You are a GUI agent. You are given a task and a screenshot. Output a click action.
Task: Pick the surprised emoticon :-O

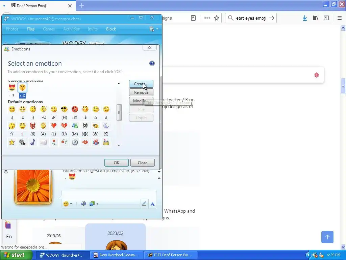43,109
